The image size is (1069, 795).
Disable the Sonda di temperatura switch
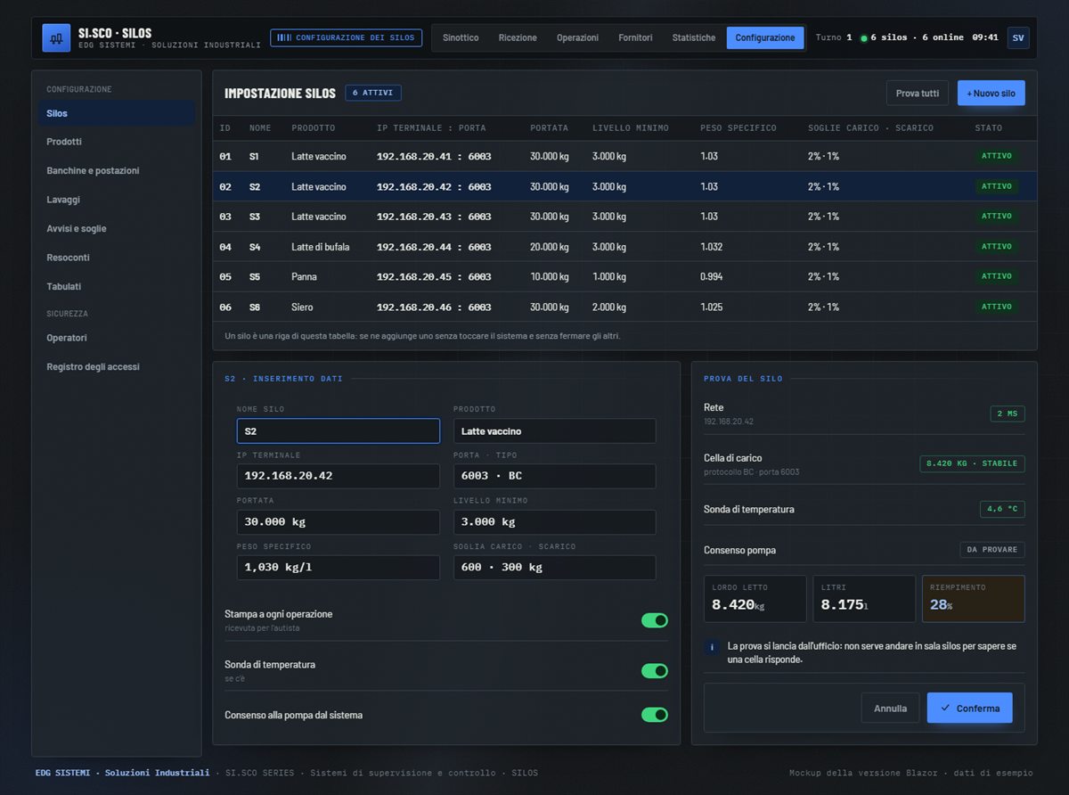[655, 670]
